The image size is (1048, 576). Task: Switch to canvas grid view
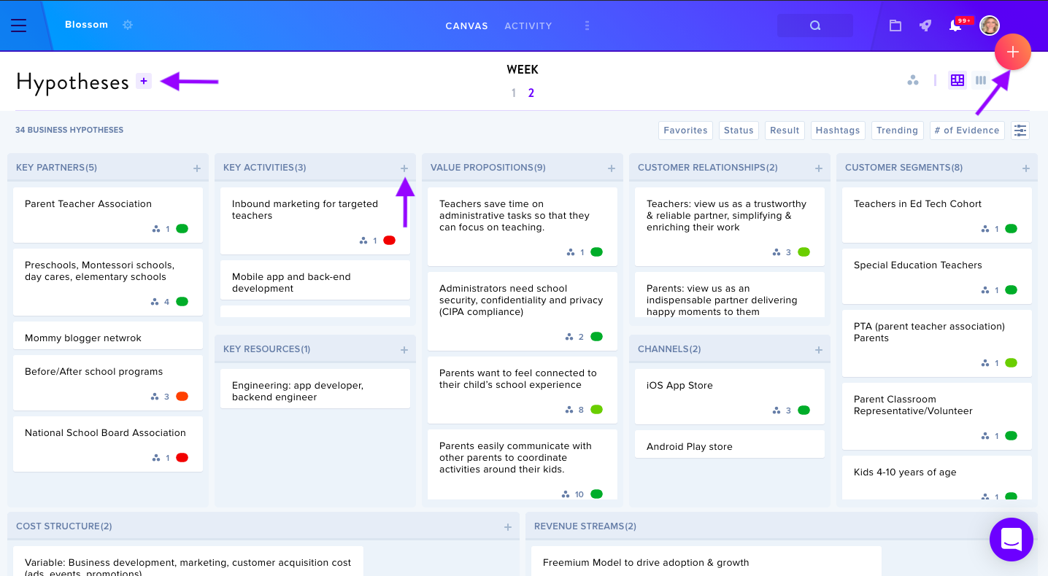click(x=958, y=80)
